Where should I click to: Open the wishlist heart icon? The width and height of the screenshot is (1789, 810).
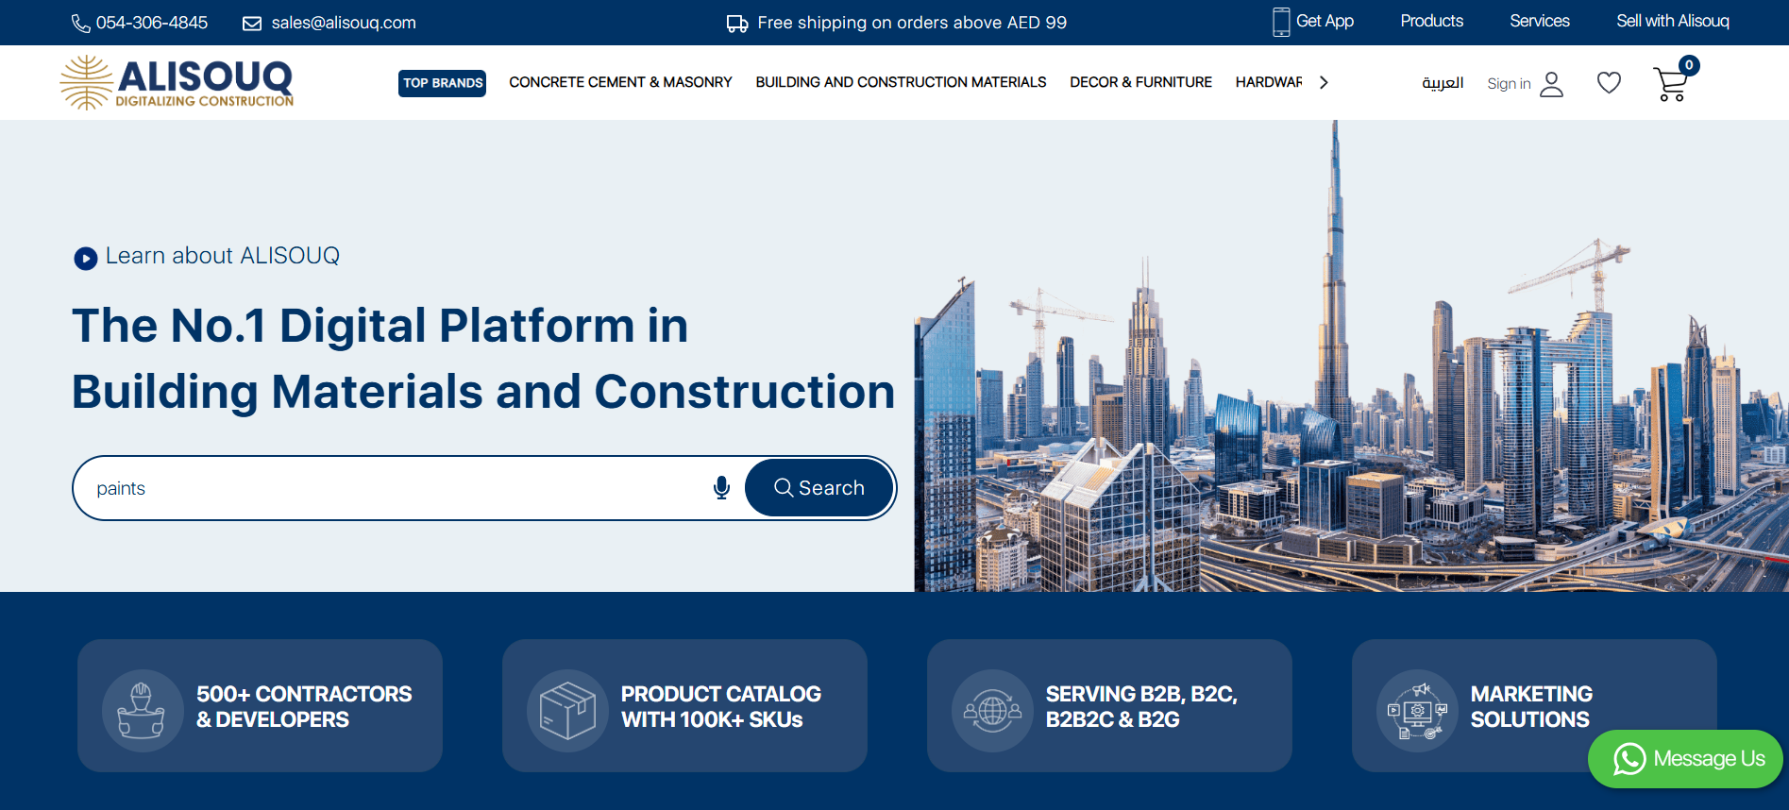[1610, 83]
